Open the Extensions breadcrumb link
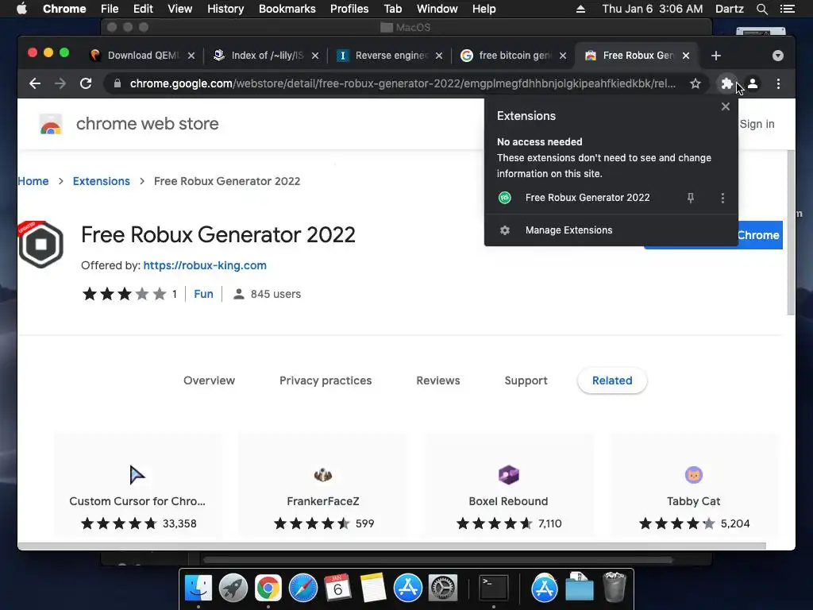This screenshot has width=813, height=610. pos(101,181)
